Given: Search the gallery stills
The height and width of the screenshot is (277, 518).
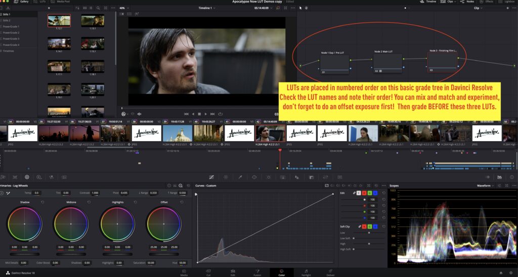Looking at the screenshot, I should click(x=99, y=8).
